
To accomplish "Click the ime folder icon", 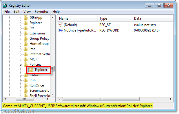I will pyautogui.click(x=25, y=49).
